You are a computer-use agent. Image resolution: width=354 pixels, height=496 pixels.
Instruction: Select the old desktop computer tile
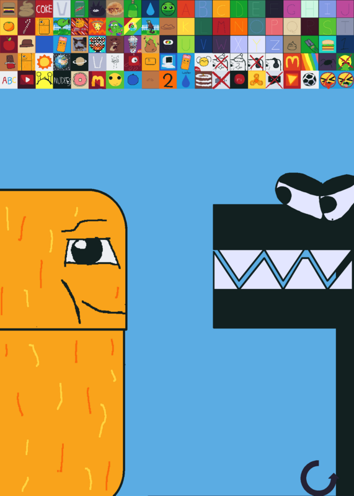pyautogui.click(x=168, y=62)
